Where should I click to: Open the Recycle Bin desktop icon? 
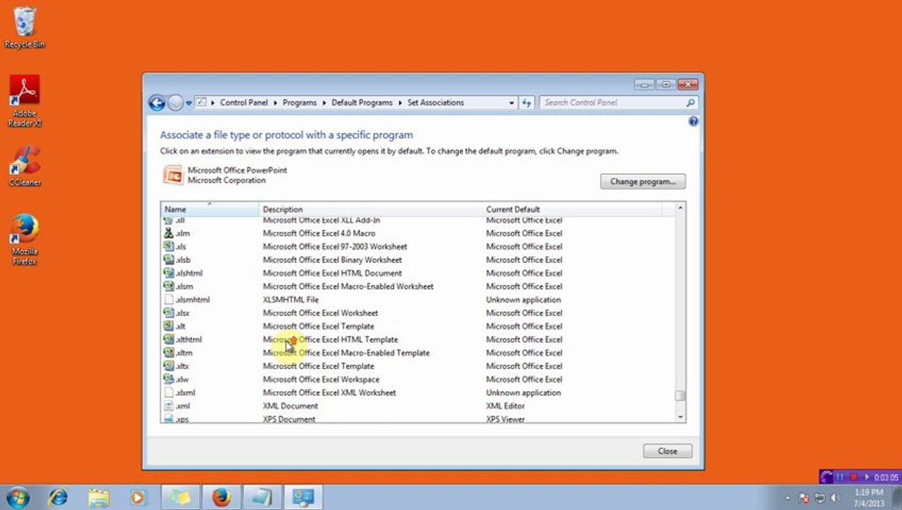tap(25, 27)
